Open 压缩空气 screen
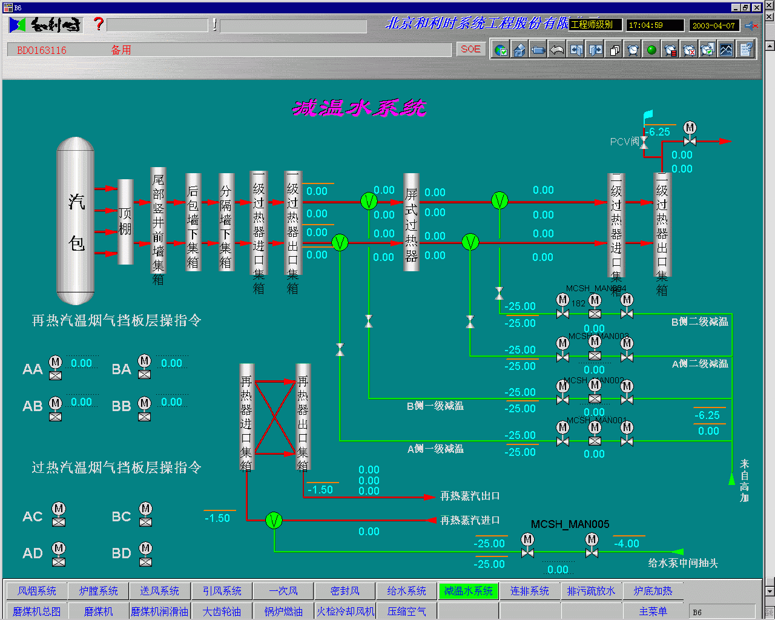 (407, 612)
